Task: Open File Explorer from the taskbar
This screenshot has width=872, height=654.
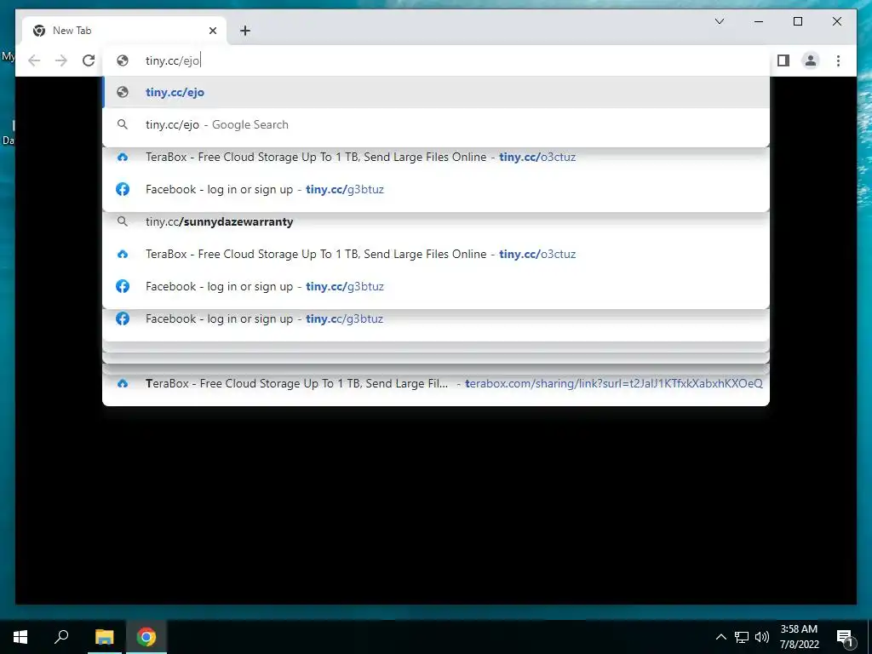Action: pyautogui.click(x=104, y=637)
